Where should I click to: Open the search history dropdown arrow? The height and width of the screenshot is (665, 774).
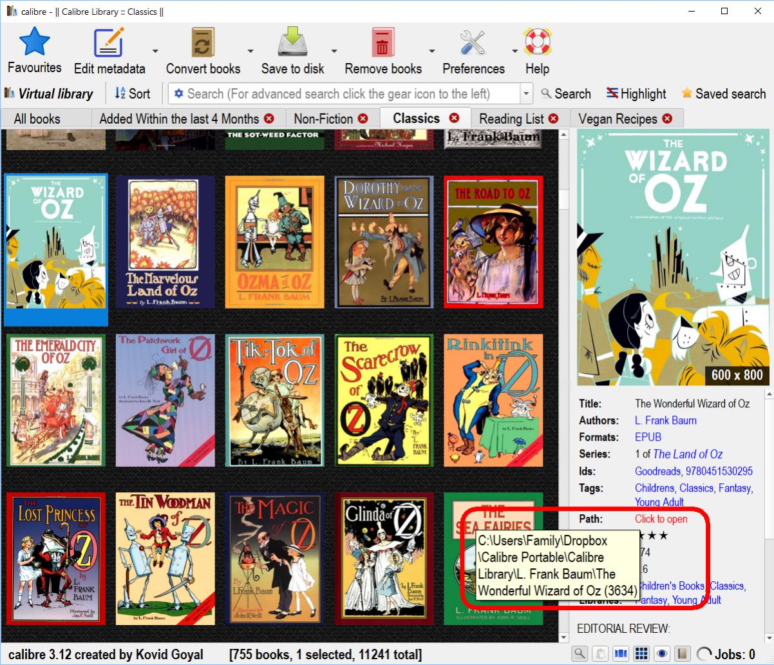[x=527, y=93]
